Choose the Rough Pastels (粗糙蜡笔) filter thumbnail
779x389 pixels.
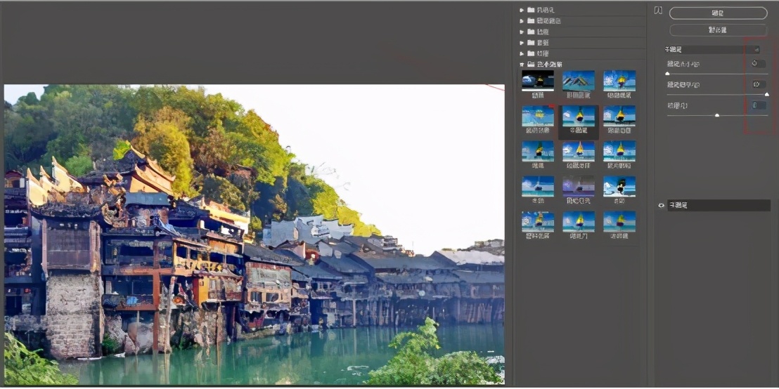[x=619, y=81]
